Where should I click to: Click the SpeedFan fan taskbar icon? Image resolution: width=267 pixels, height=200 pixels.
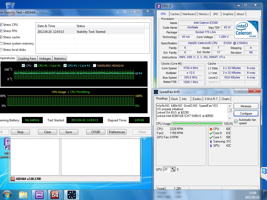(71, 195)
